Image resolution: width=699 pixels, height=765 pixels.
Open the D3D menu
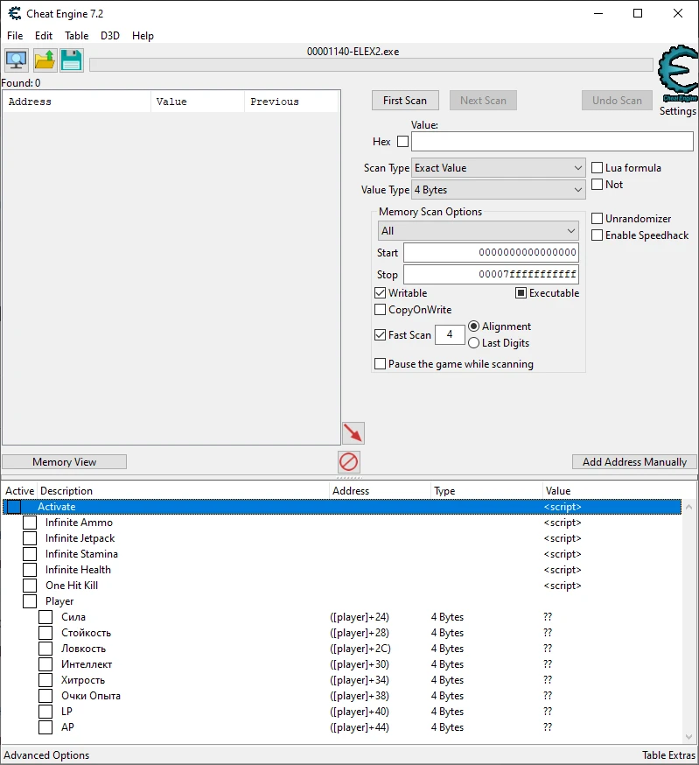tap(110, 36)
